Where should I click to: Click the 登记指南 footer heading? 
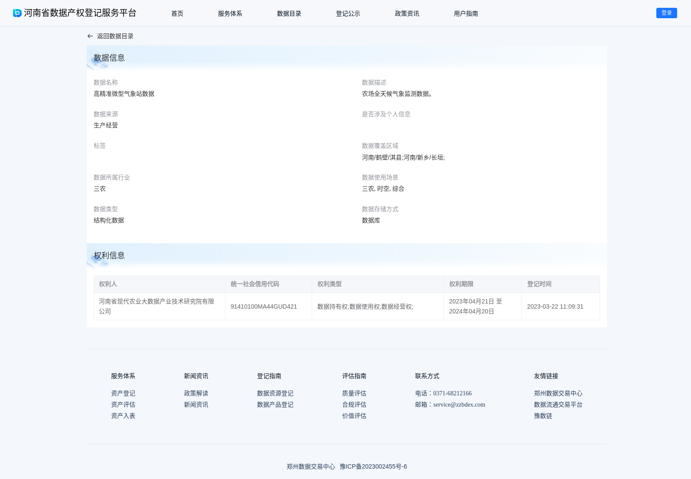269,376
